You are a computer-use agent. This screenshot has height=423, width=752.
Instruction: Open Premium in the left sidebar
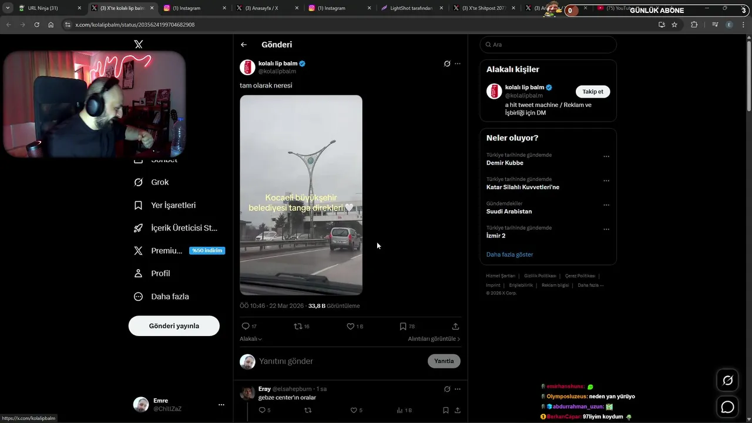(159, 251)
